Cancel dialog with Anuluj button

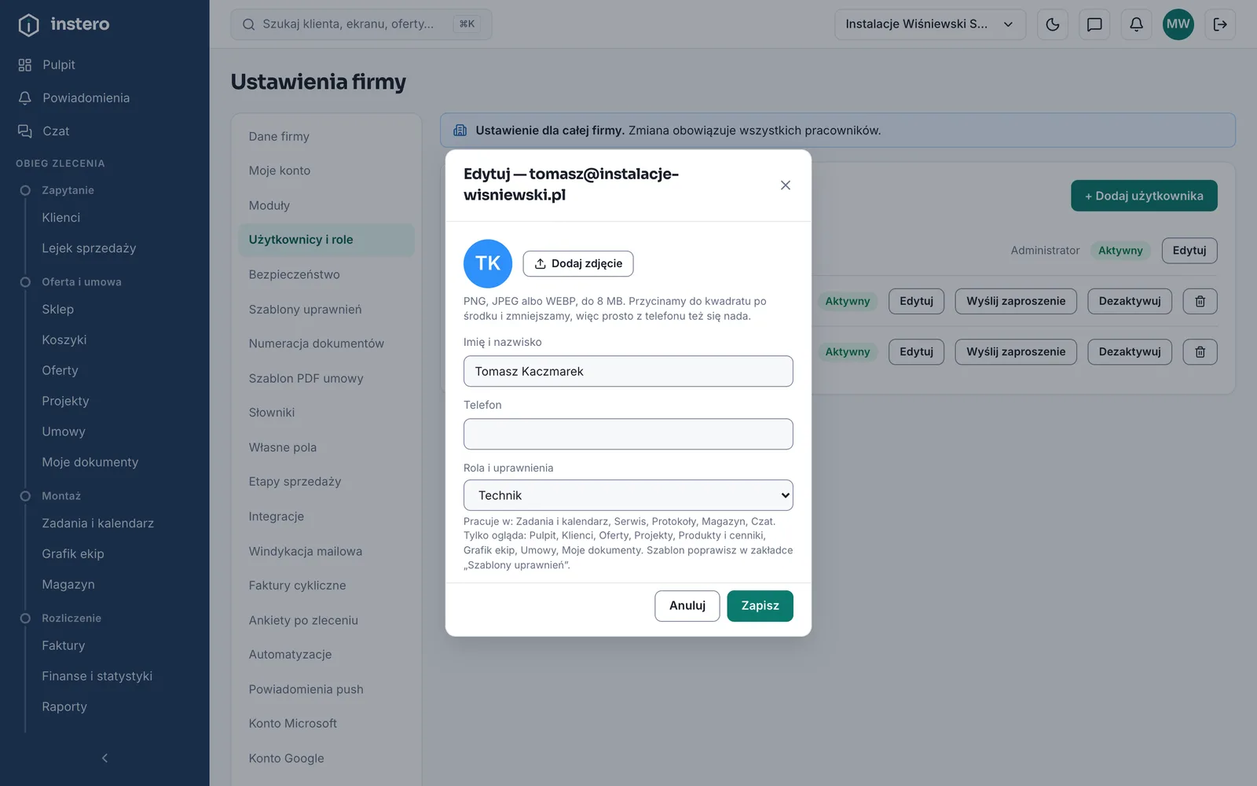[687, 606]
